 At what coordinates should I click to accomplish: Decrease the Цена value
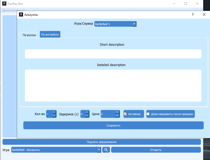point(117,116)
